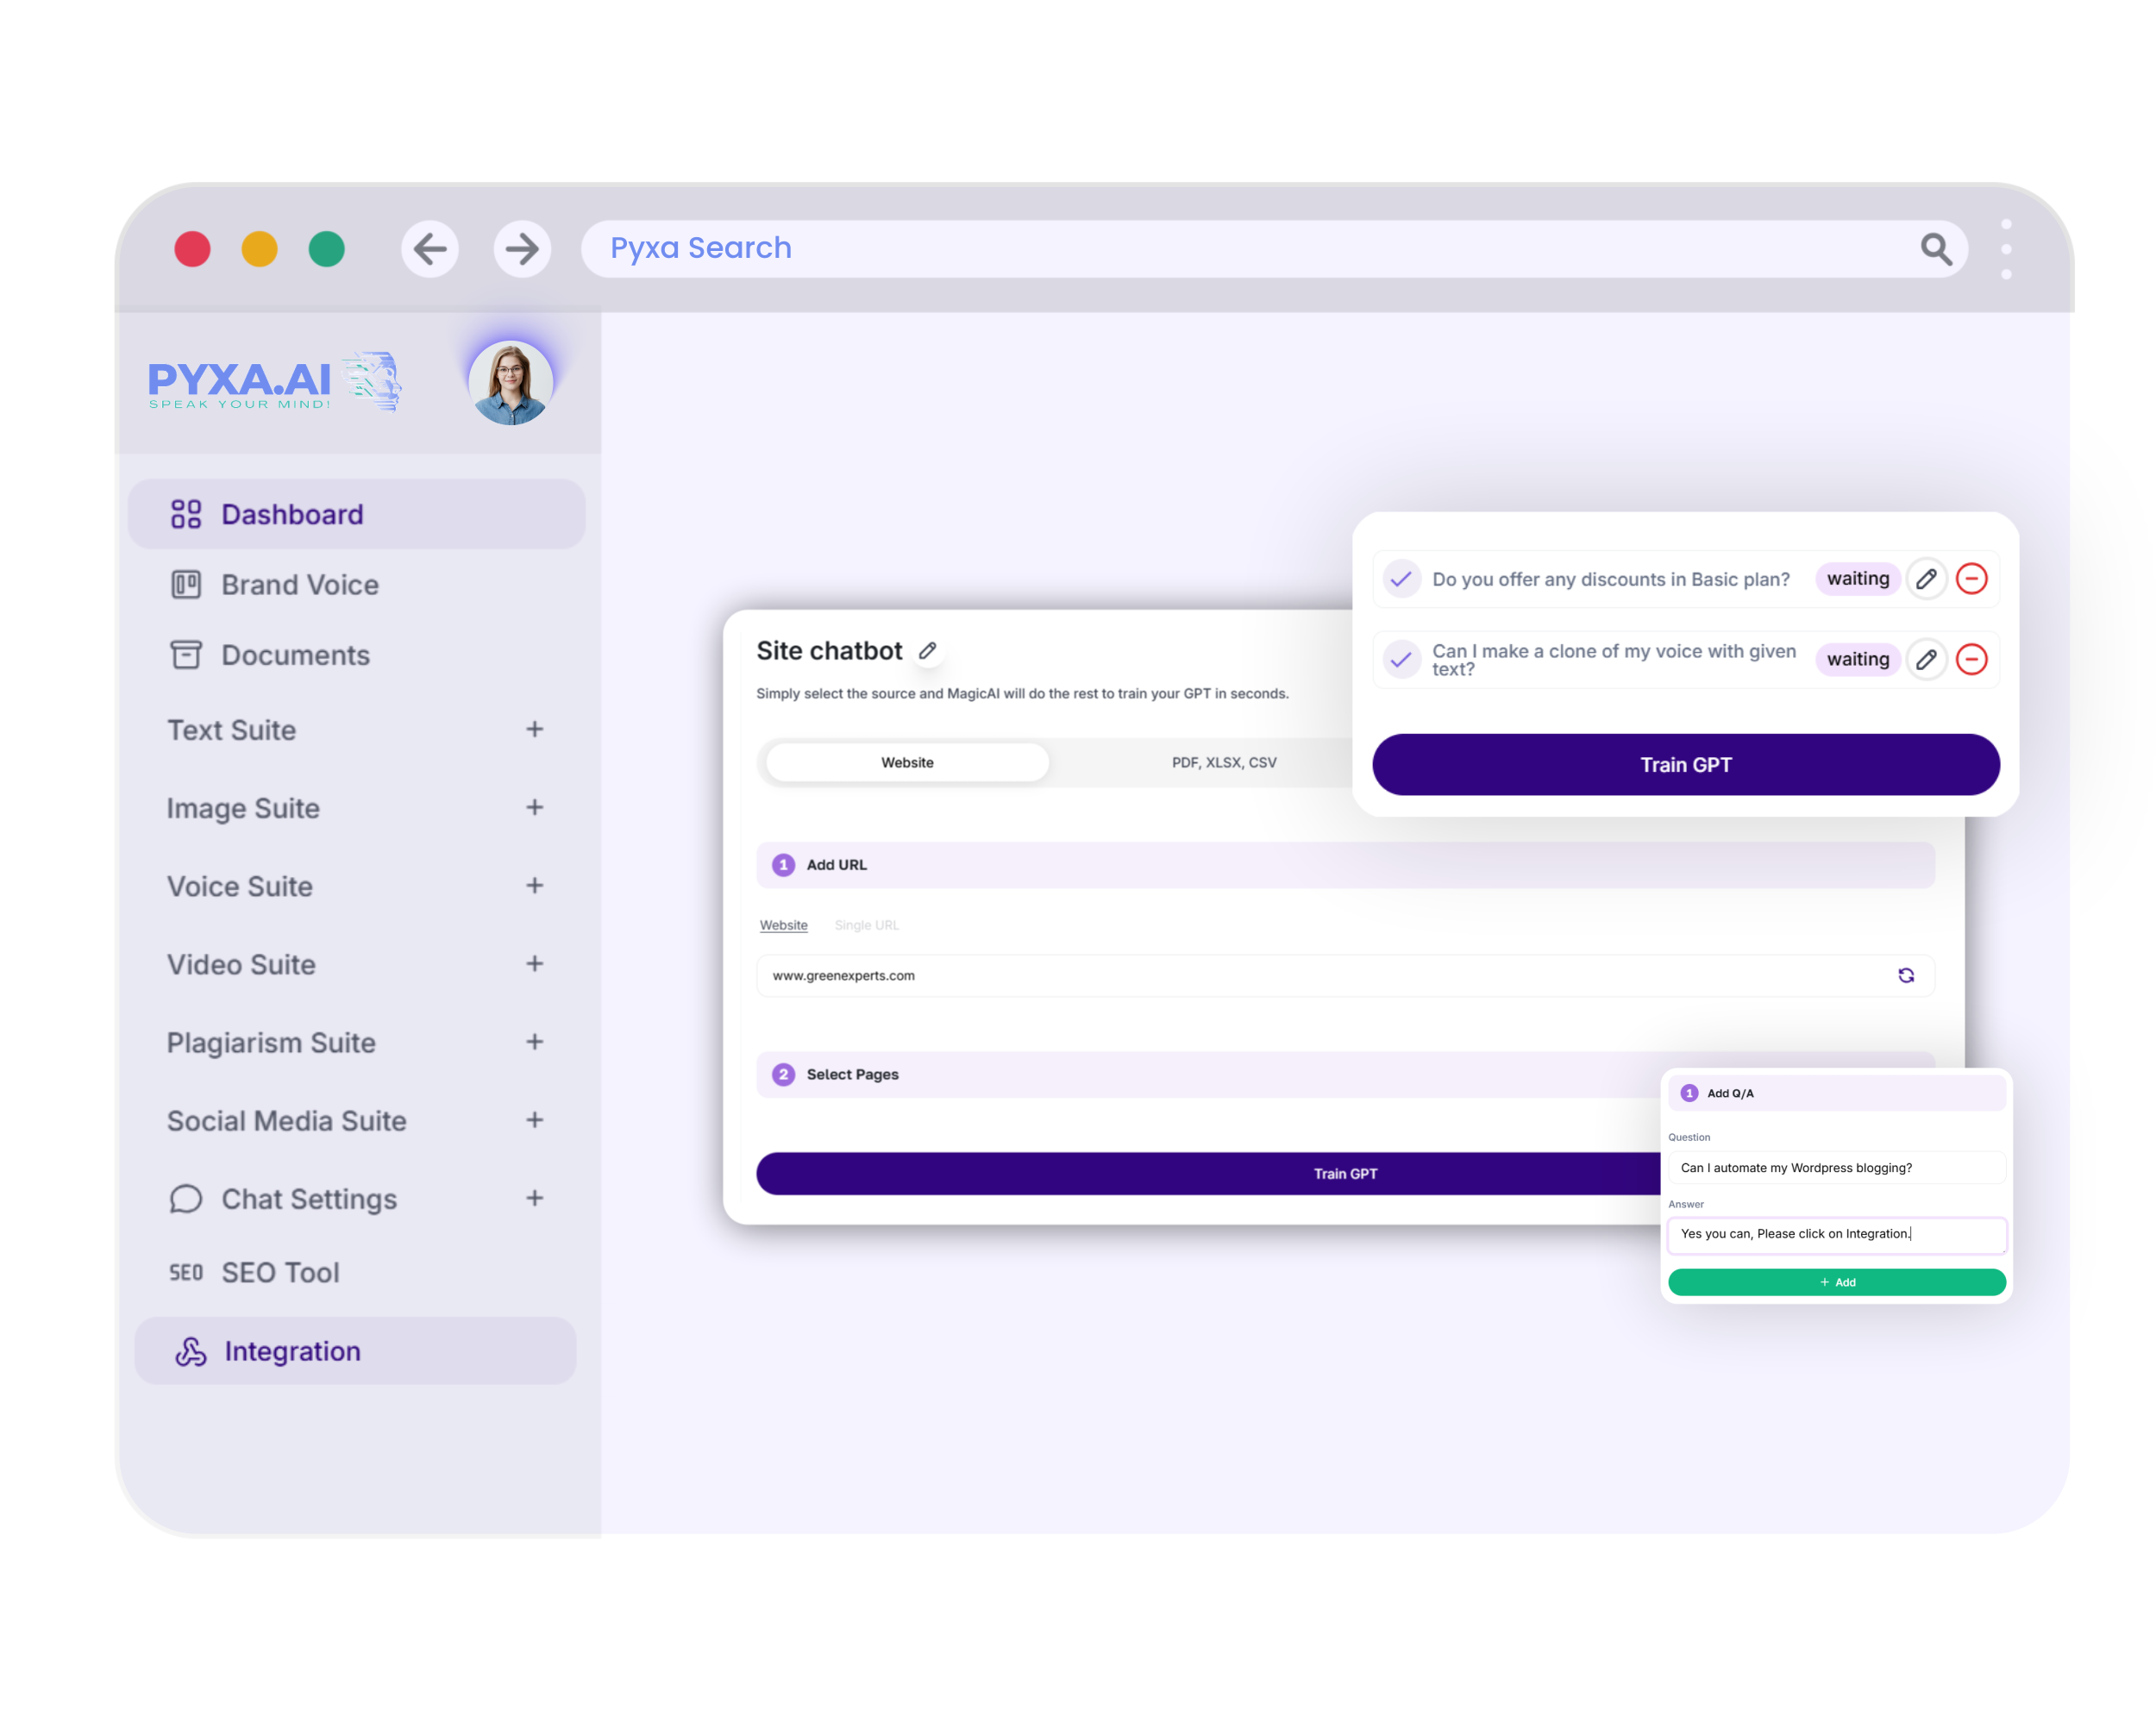The image size is (2156, 1717).
Task: Click the remove minus icon on first Q&A
Action: 1972,578
